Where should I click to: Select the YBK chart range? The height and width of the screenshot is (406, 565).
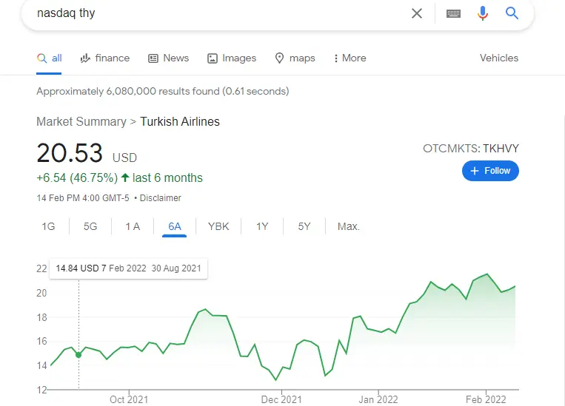[x=218, y=226]
